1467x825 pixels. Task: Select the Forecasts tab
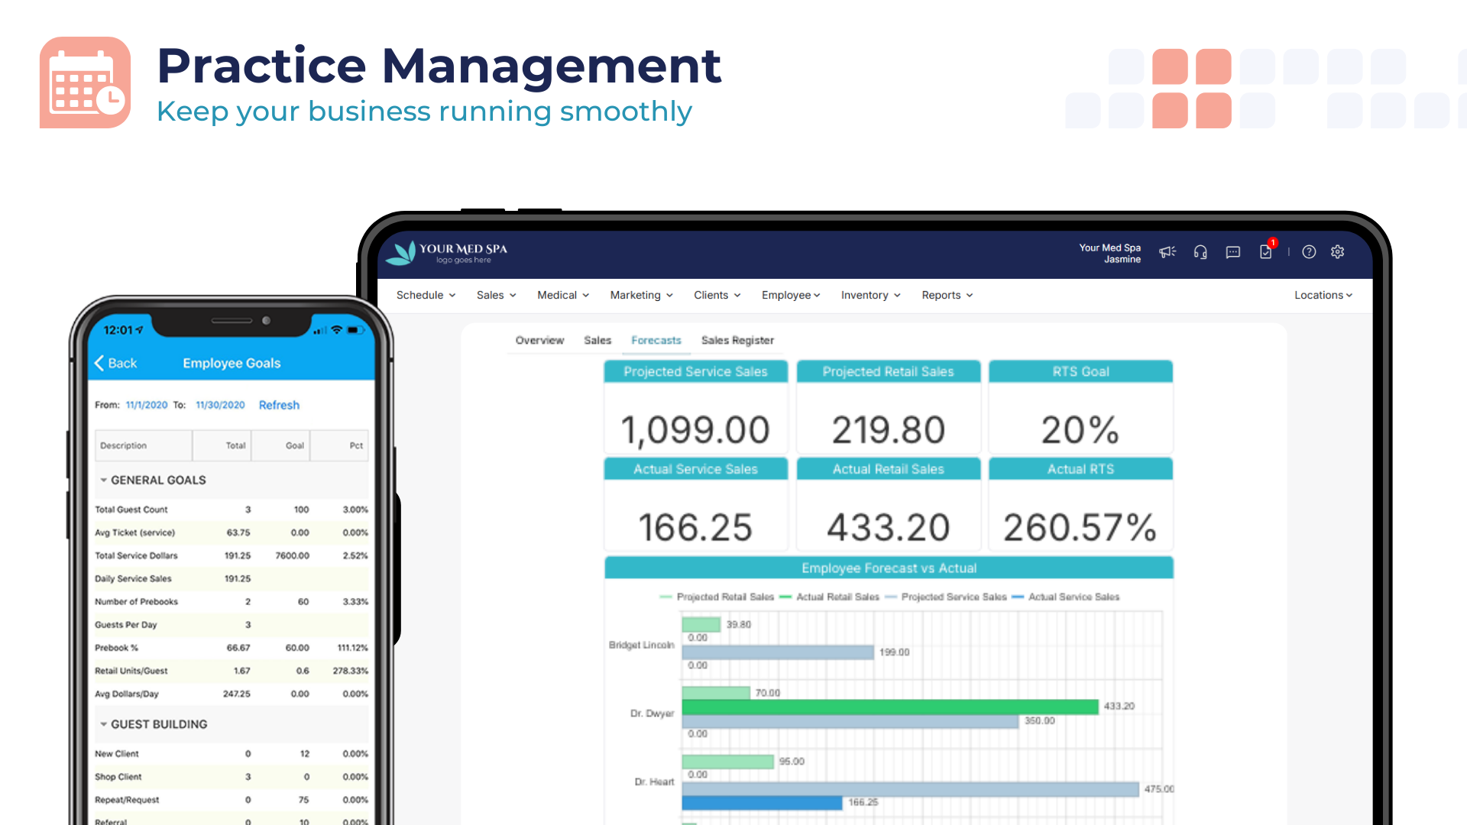click(x=656, y=340)
